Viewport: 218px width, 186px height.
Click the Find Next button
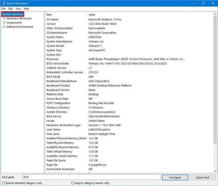(175, 177)
